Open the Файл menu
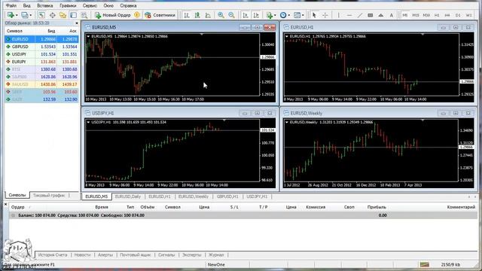The width and height of the screenshot is (482, 271). 11,5
